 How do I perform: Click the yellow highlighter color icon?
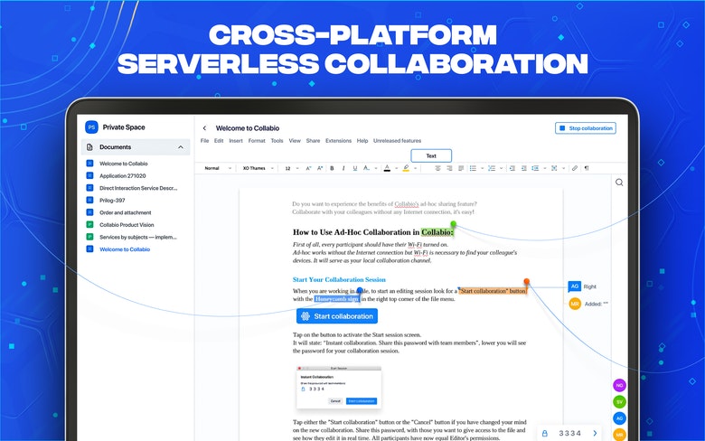point(406,168)
